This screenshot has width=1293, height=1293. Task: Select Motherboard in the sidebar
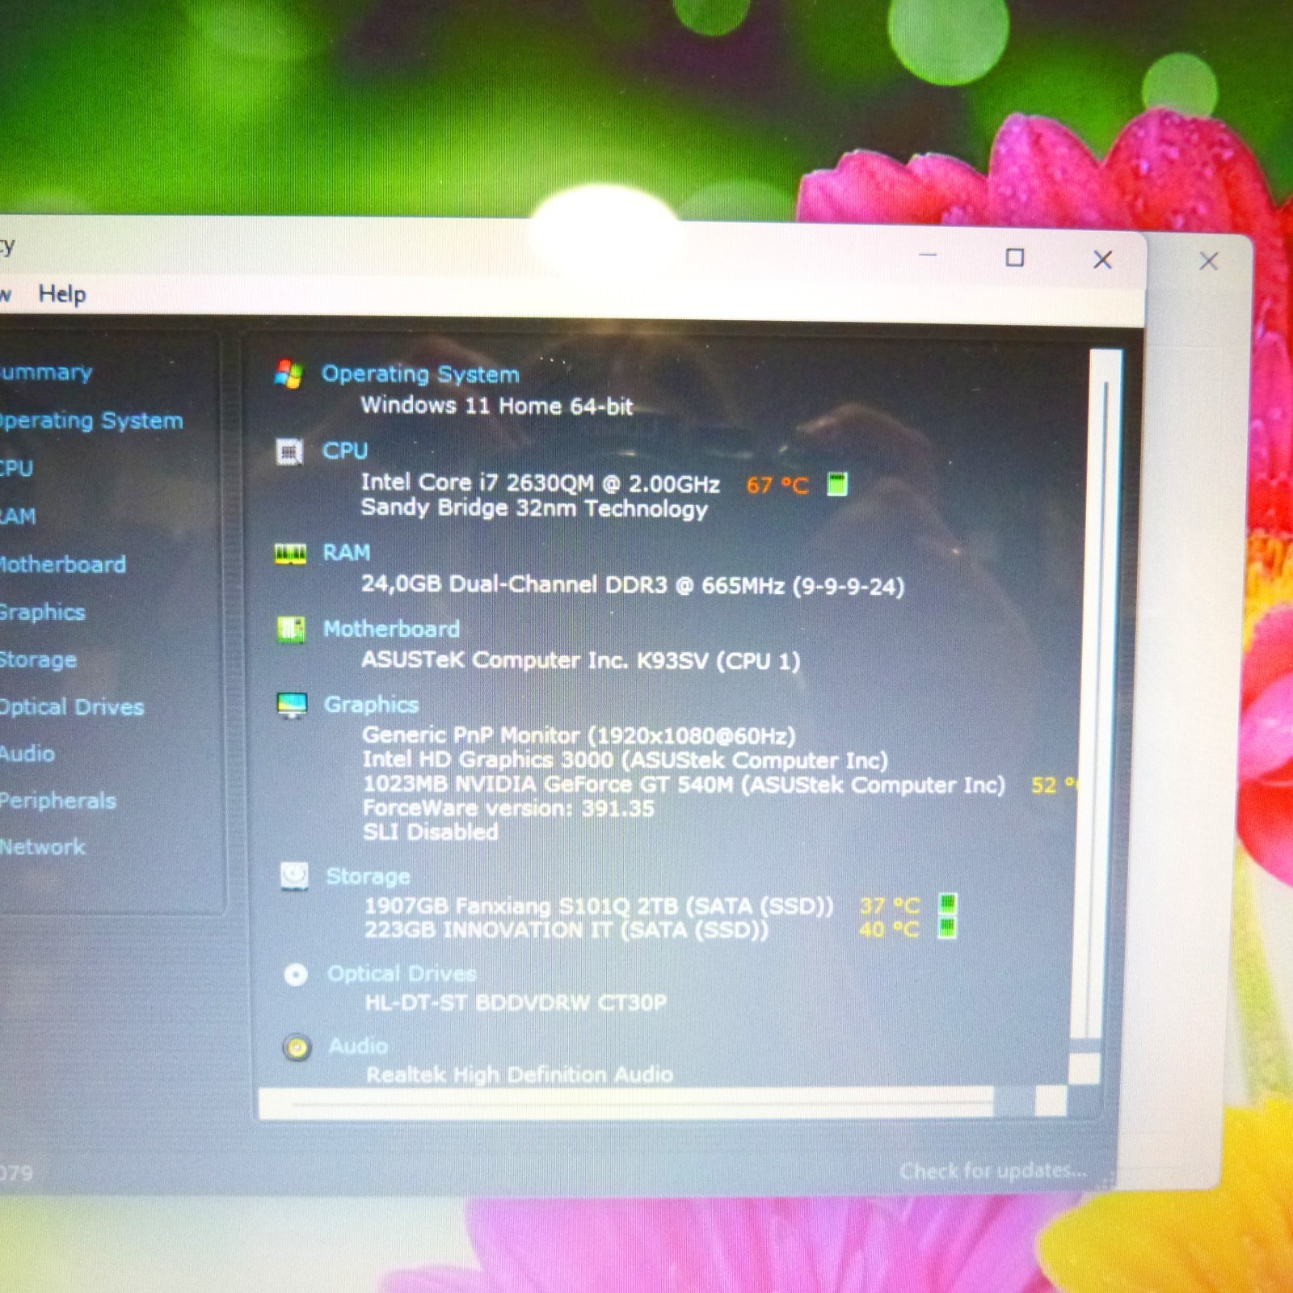click(62, 564)
